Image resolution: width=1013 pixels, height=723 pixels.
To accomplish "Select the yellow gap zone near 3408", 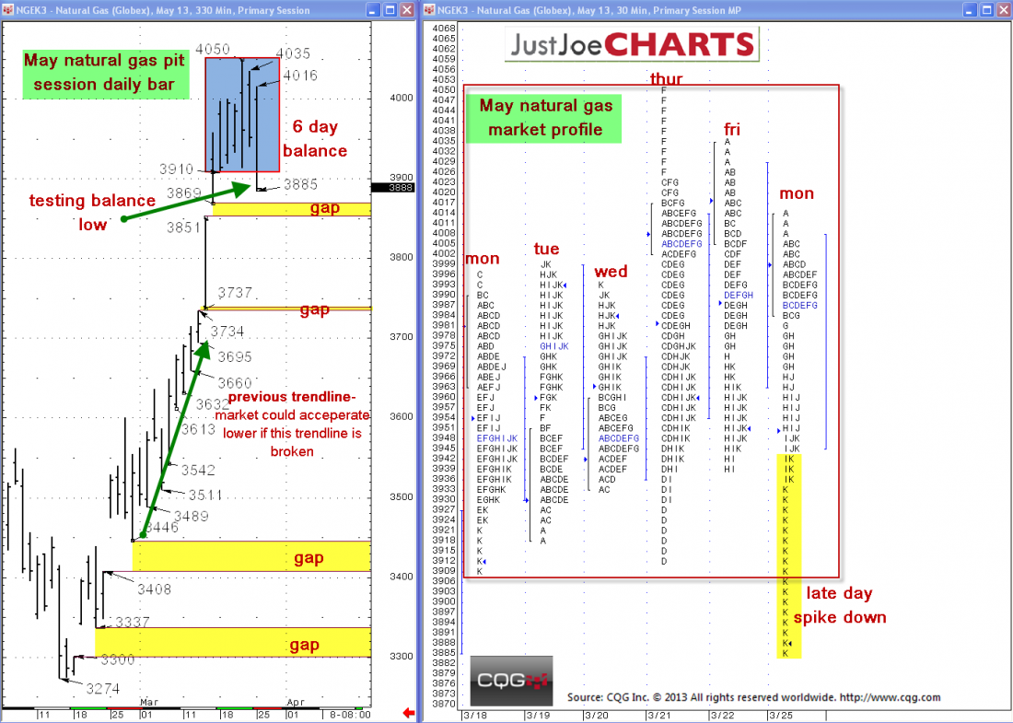I will pos(251,556).
